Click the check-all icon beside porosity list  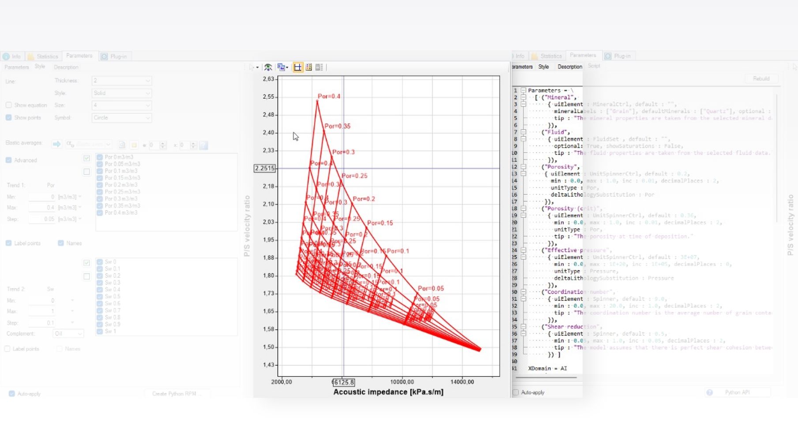coord(87,158)
